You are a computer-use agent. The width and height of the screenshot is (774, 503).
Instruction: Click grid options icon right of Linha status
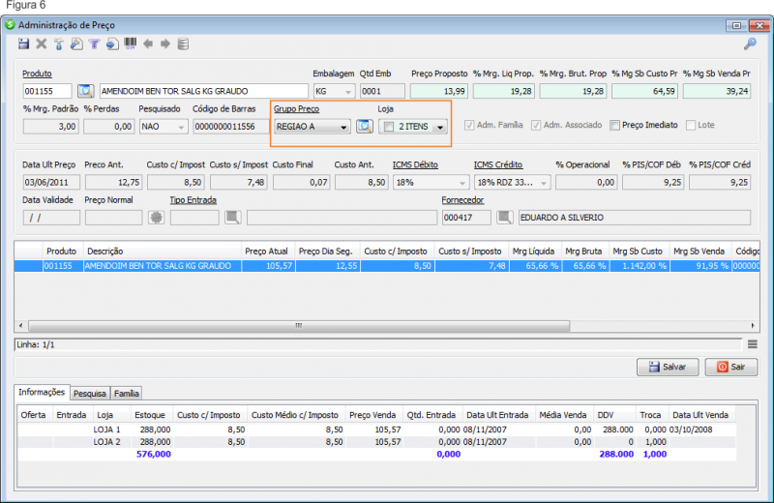coord(753,344)
